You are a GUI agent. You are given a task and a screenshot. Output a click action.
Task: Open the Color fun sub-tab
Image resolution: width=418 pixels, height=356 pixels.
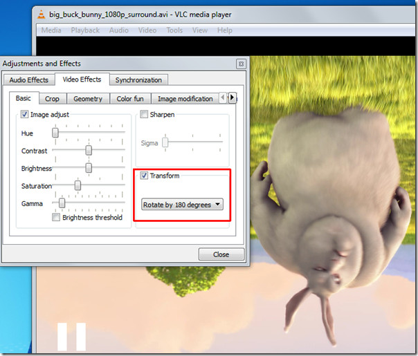130,99
